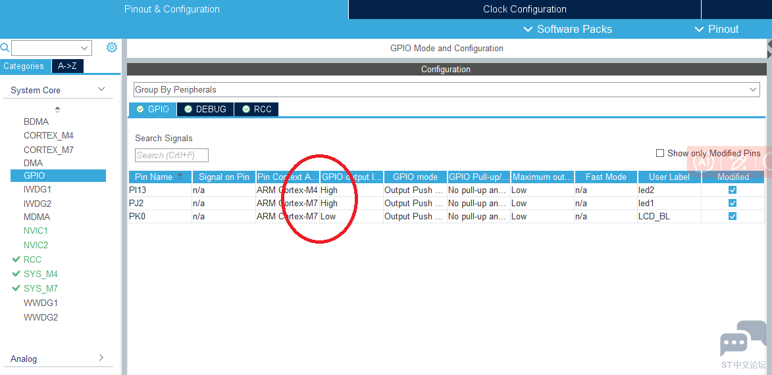Viewport: 772px width, 375px height.
Task: Sort by Signal on Pin column header
Action: [x=224, y=177]
